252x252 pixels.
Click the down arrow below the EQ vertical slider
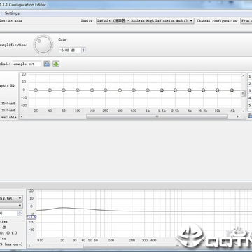point(243,111)
